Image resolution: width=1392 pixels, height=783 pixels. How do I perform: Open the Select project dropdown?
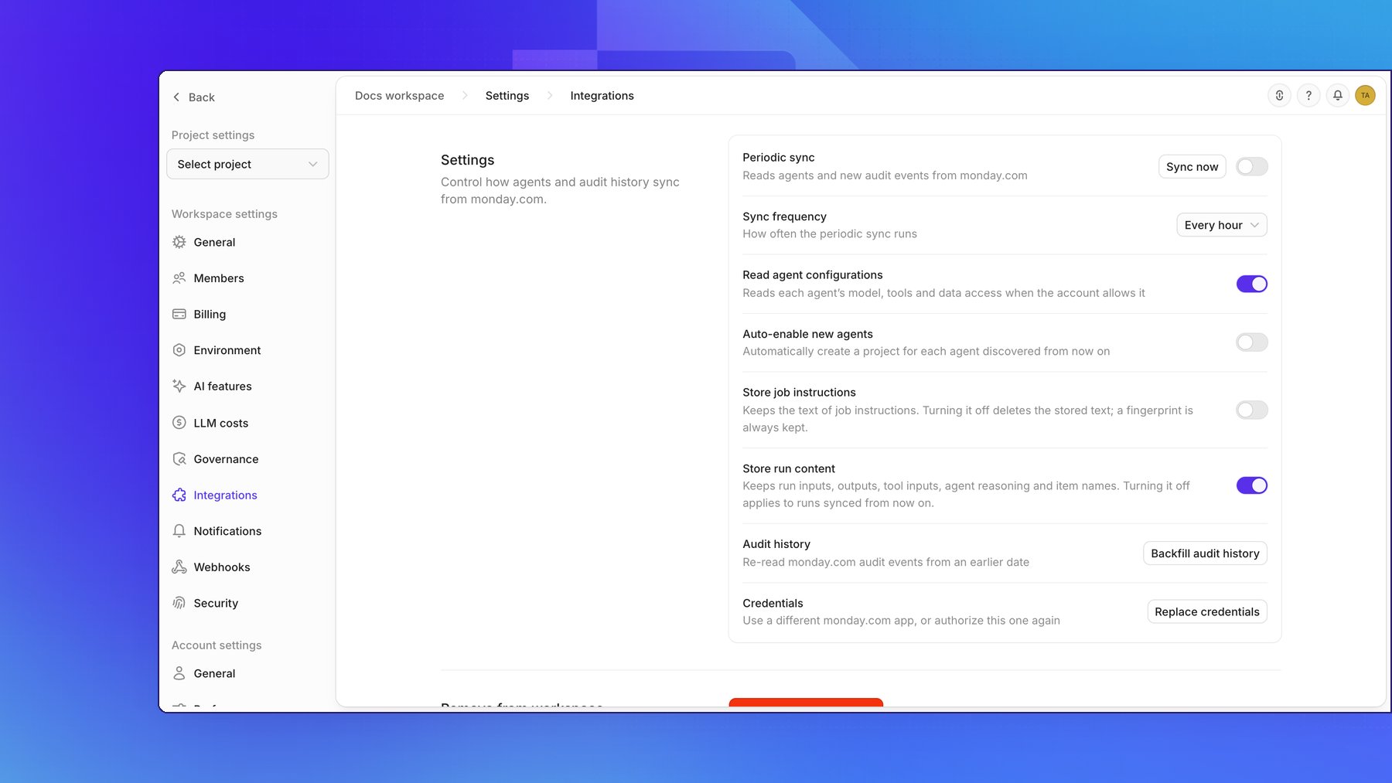[x=247, y=164]
